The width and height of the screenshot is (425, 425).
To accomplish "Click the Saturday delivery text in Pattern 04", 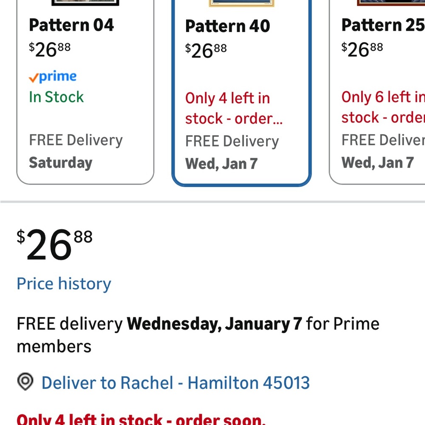I will tap(61, 163).
